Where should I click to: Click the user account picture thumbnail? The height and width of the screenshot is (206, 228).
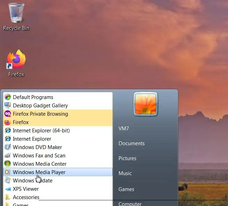(146, 104)
